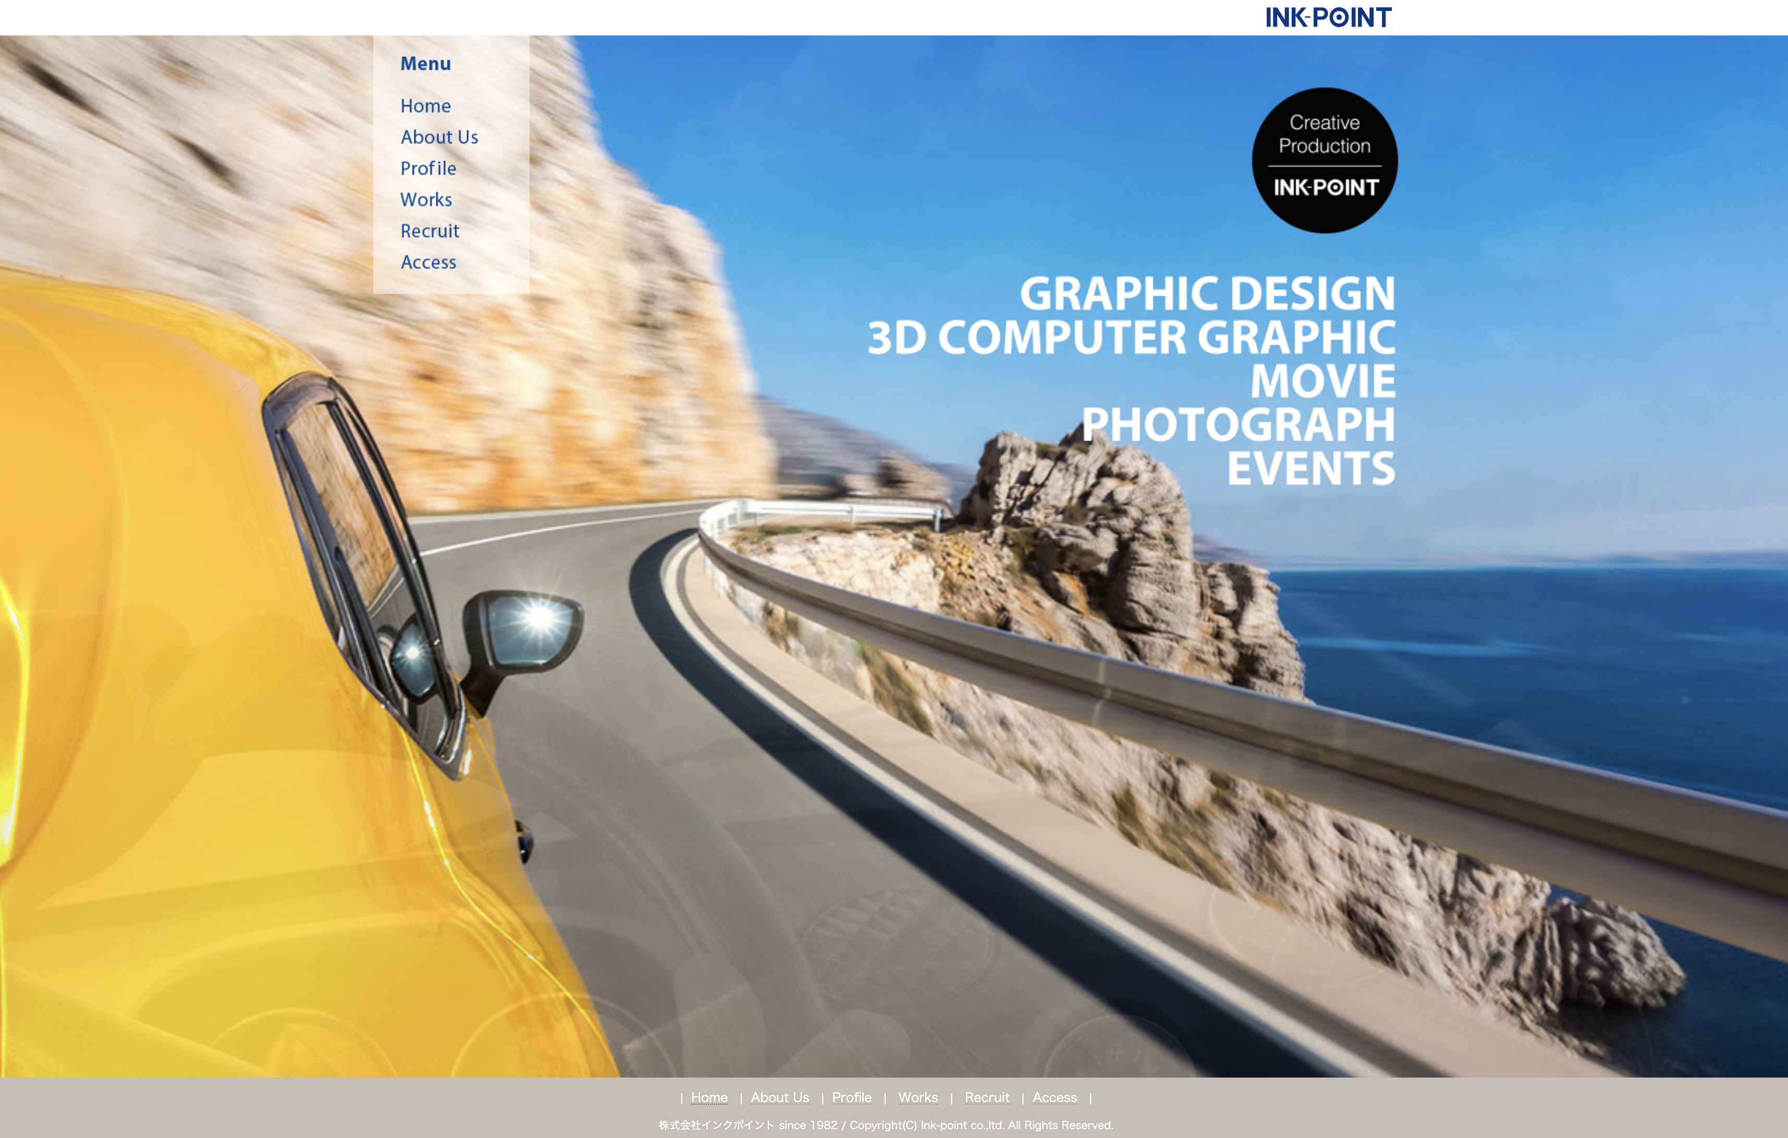Toggle visibility of sidebar menu items

pos(426,63)
